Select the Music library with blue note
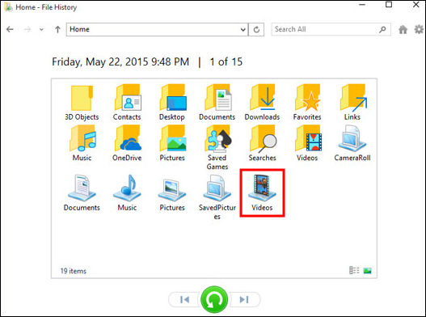426x317 pixels. (127, 193)
